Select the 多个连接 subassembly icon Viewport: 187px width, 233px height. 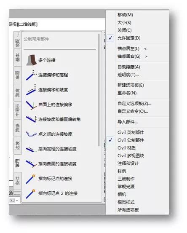(31, 60)
